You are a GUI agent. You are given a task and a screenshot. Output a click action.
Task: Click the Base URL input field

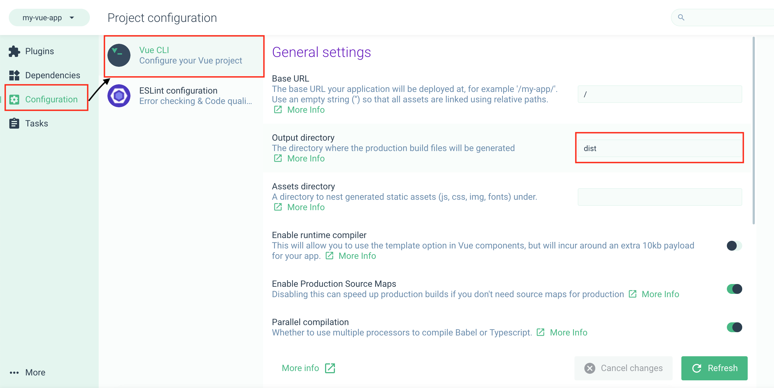tap(659, 94)
